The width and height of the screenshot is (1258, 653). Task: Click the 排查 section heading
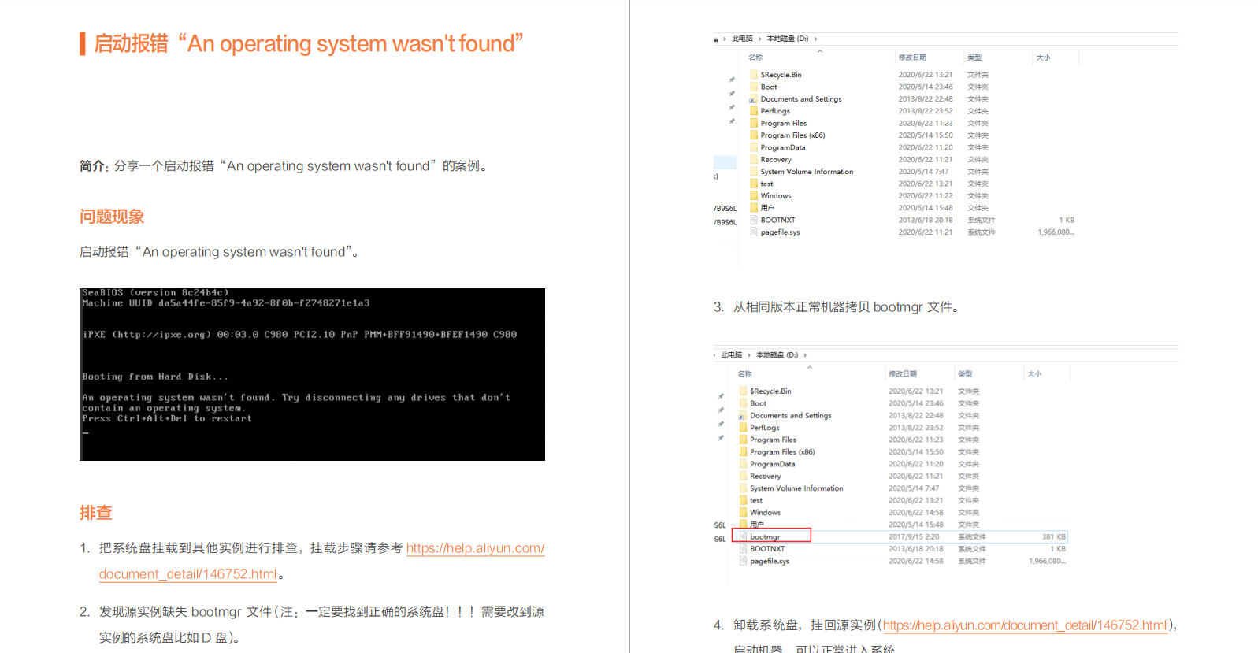coord(96,513)
